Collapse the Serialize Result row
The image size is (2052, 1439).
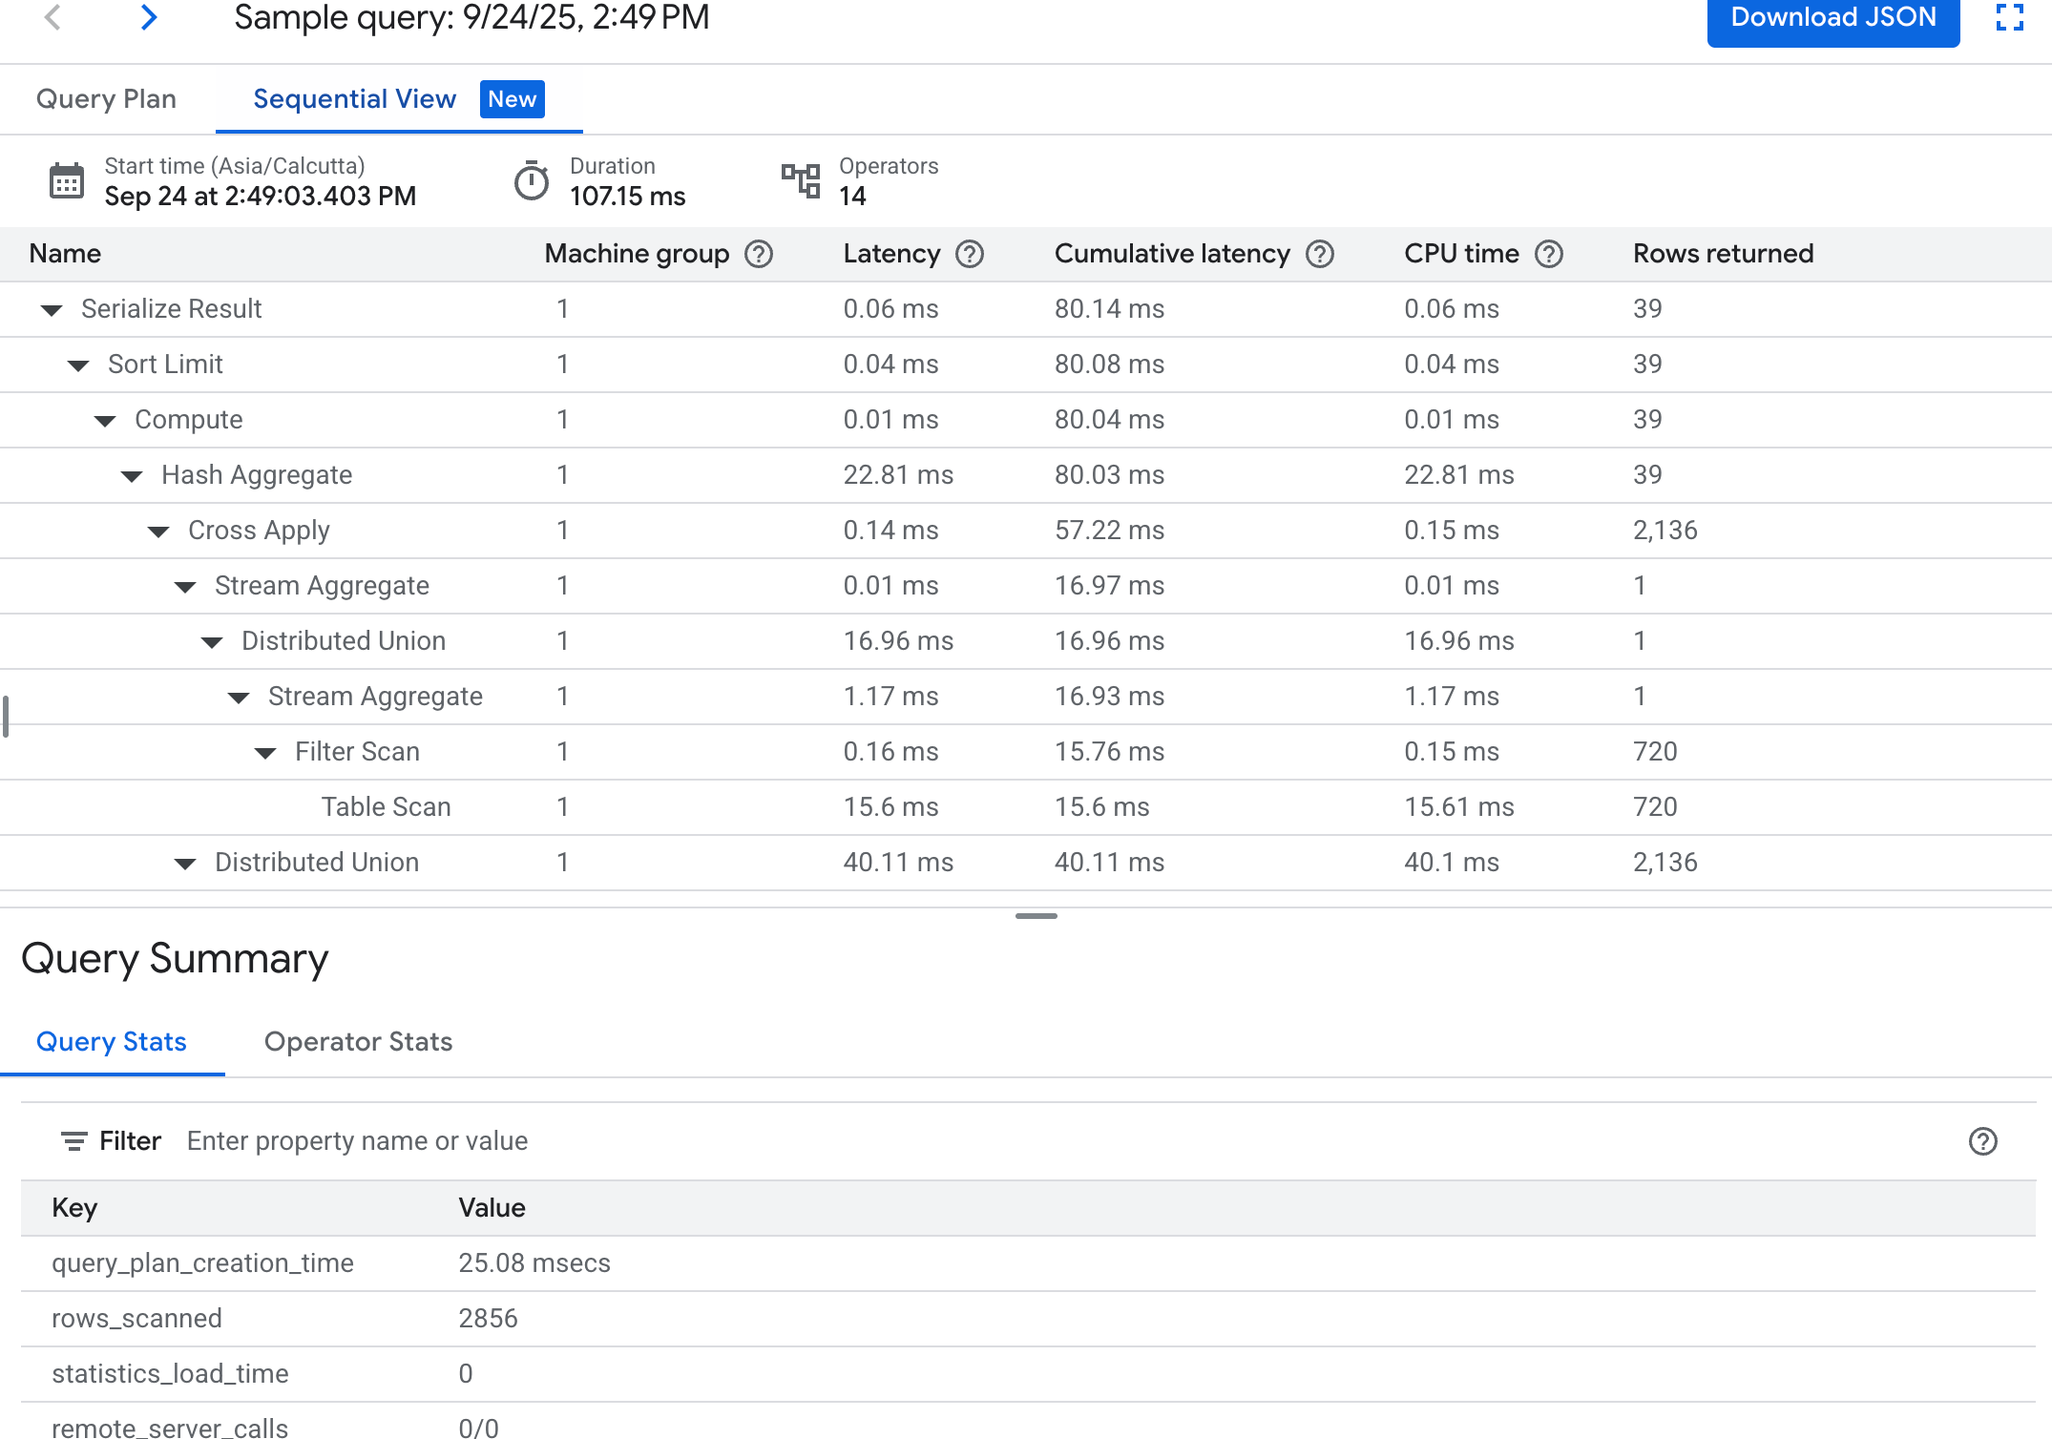click(52, 309)
